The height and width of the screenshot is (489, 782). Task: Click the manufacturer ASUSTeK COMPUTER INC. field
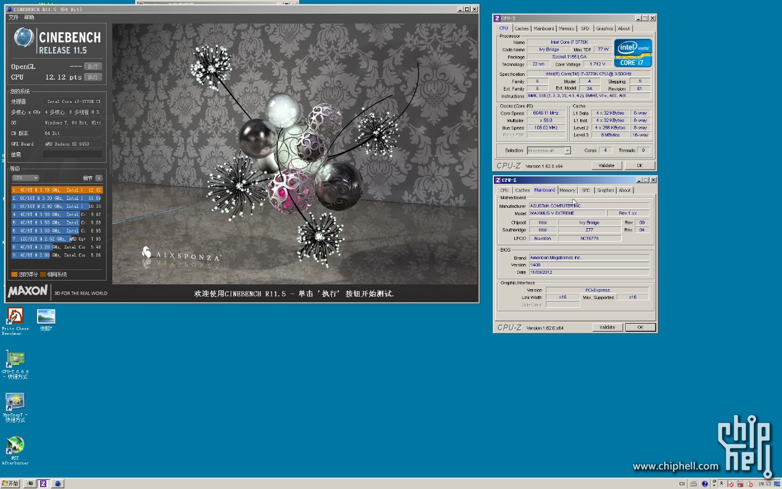coord(589,206)
